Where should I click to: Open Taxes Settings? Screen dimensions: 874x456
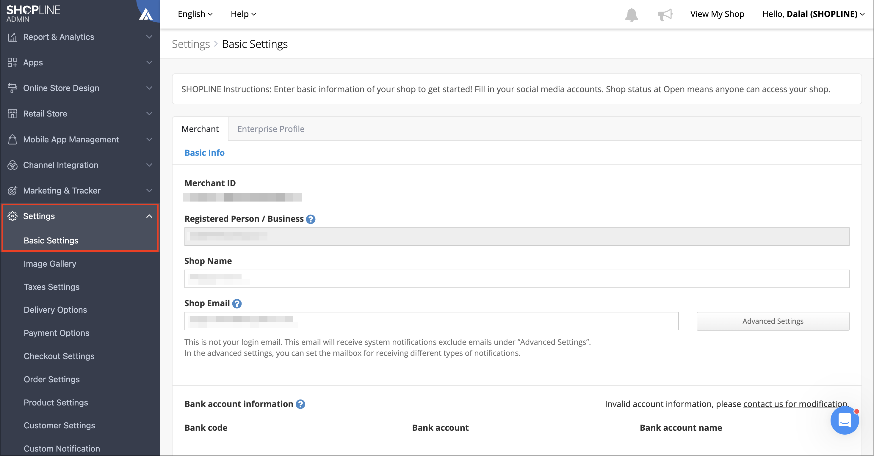[51, 287]
